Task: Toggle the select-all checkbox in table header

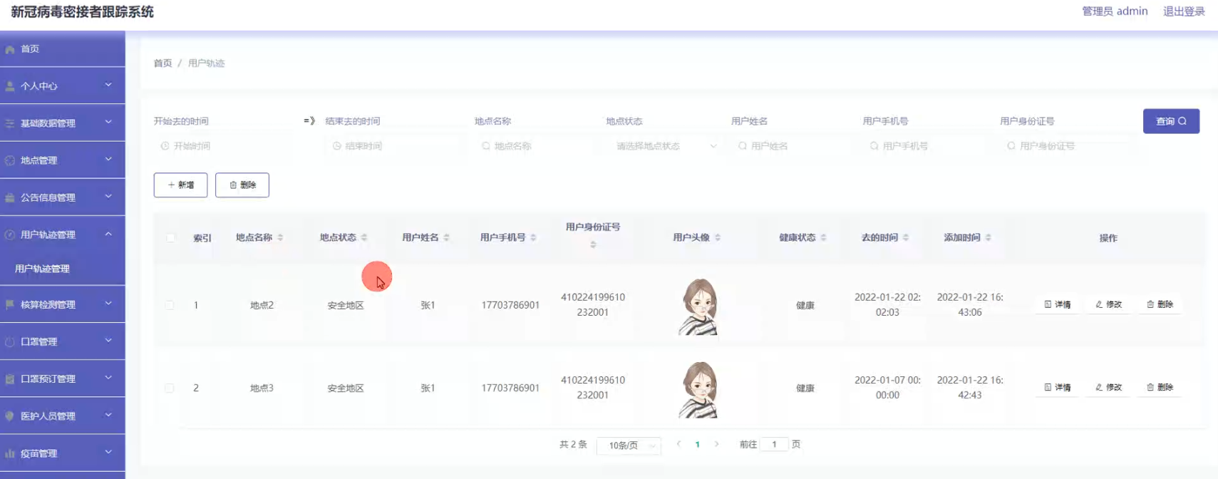Action: pos(170,237)
